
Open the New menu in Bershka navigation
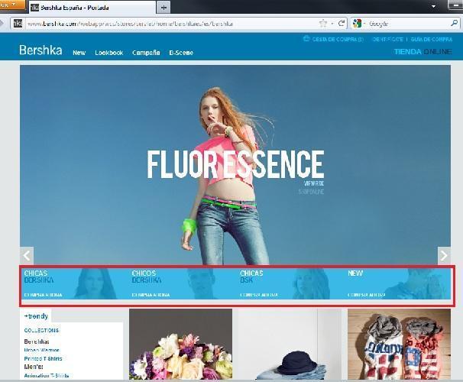click(79, 53)
